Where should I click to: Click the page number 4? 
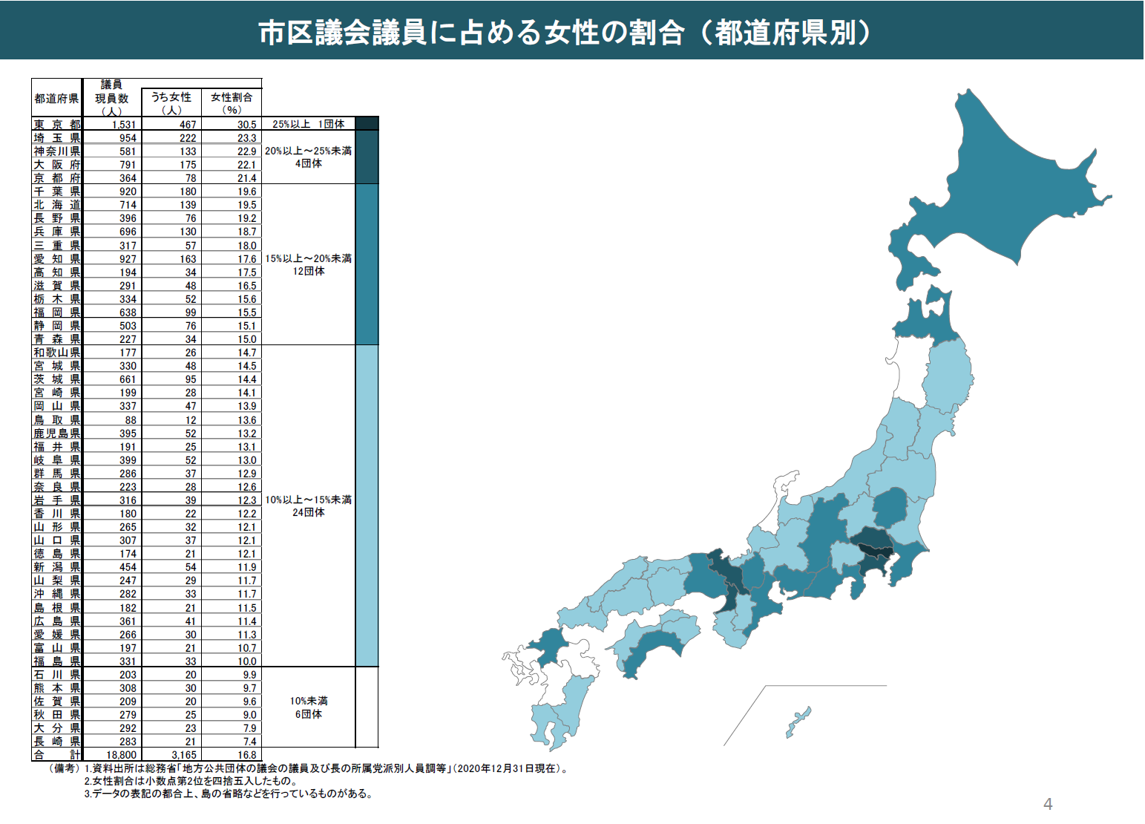1048,804
